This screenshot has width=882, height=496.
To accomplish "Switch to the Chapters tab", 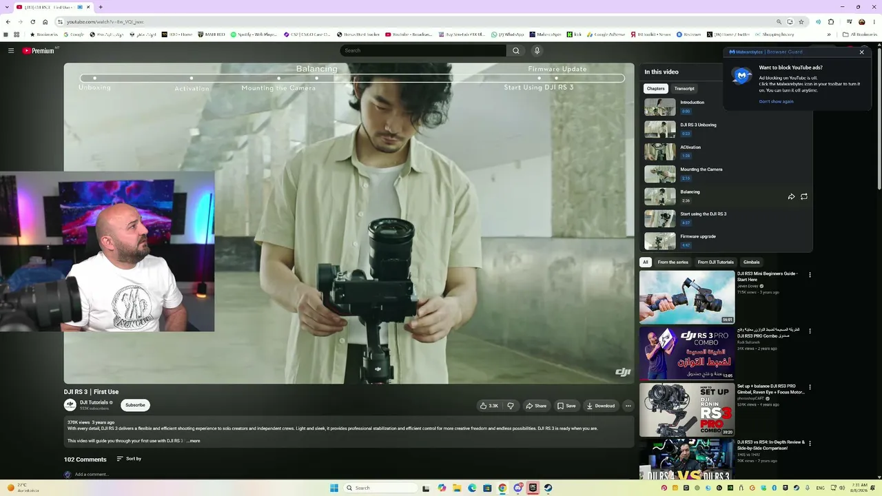I will (656, 88).
